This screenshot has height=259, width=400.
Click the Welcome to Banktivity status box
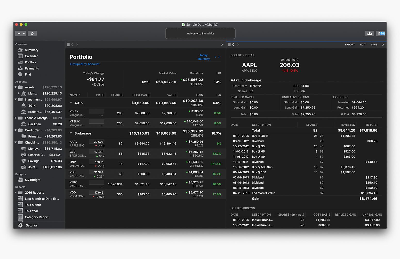[x=200, y=33]
